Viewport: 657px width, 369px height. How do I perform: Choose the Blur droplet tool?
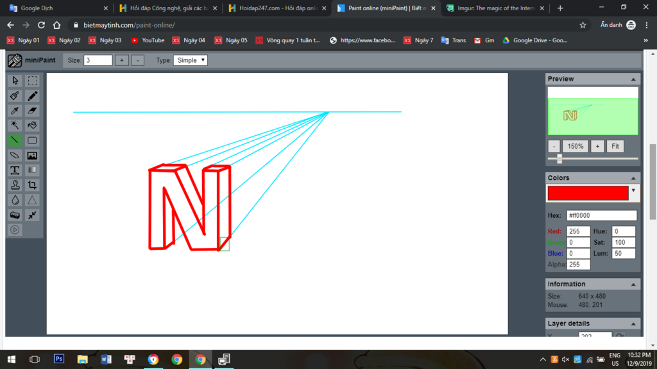15,200
